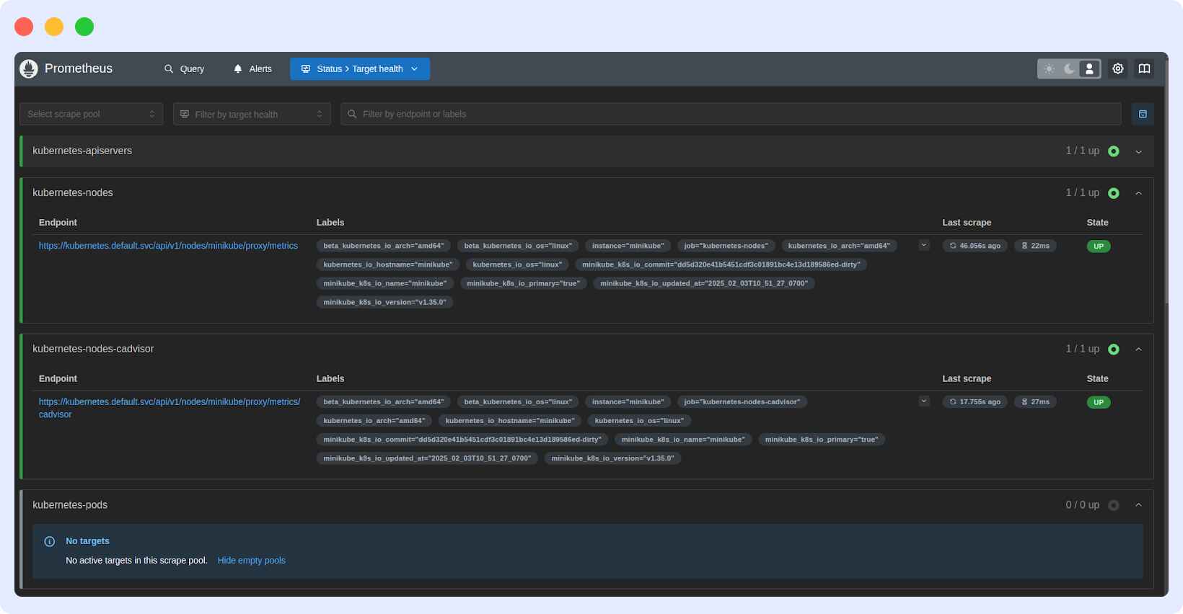Viewport: 1183px width, 614px height.
Task: Expand the kubernetes-apiservers pool chevron
Action: tap(1139, 151)
